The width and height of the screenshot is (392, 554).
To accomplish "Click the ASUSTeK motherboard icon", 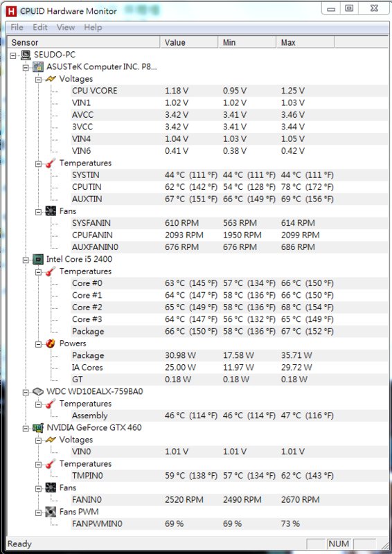I will 38,66.
